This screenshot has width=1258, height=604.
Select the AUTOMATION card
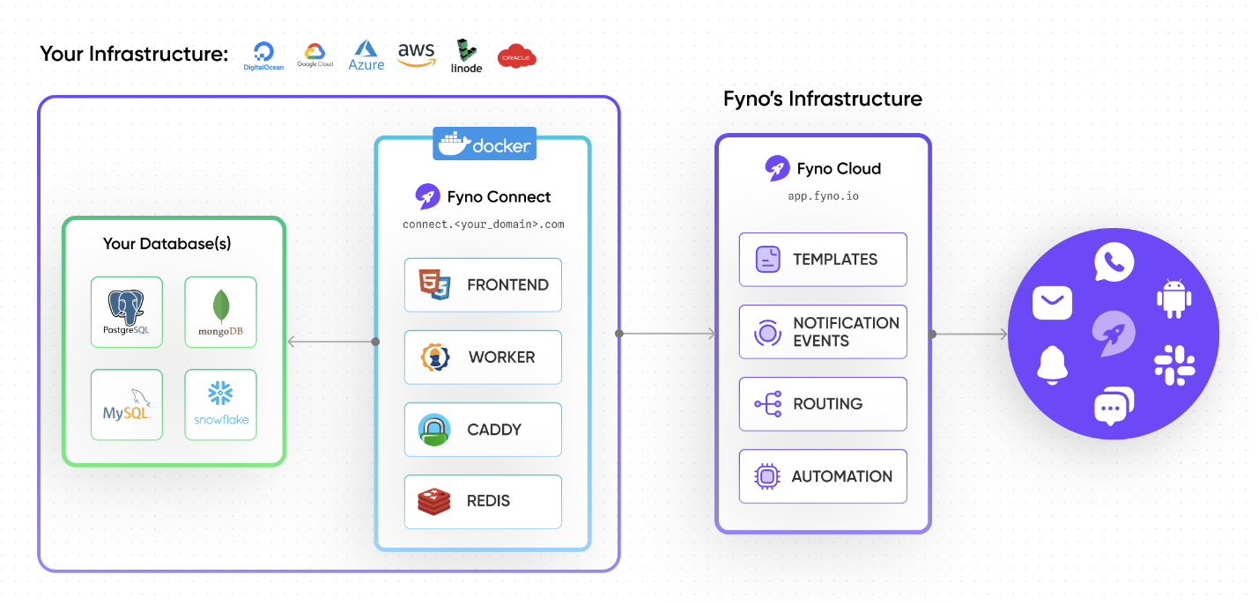tap(822, 475)
